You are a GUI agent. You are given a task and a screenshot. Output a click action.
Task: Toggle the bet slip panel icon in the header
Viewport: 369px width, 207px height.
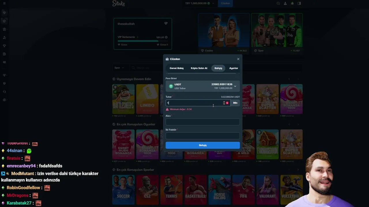pos(299,3)
